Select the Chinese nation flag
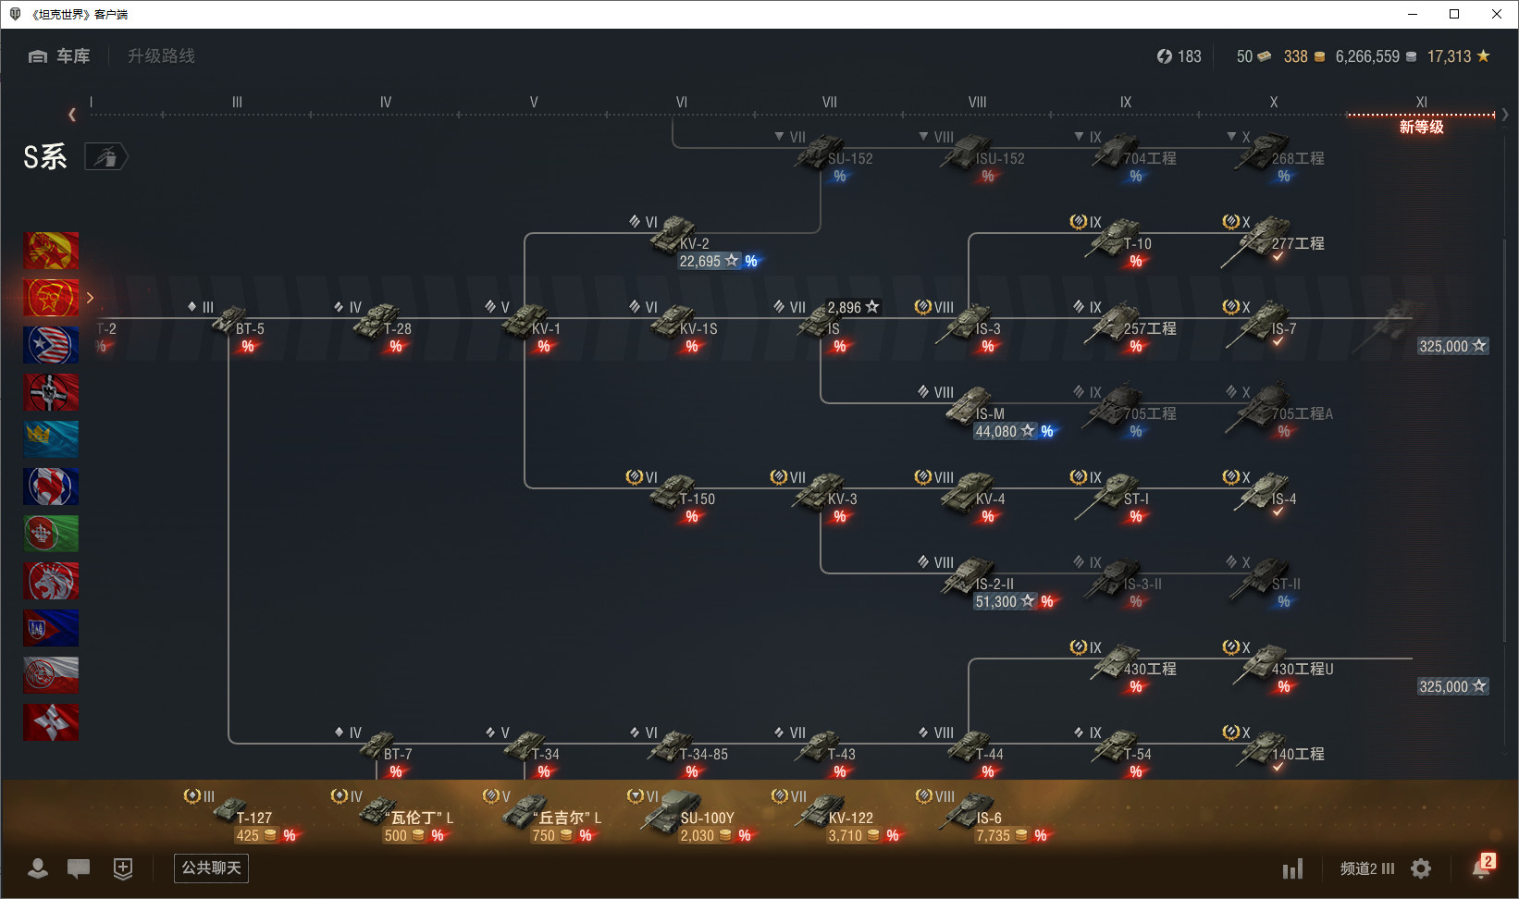Image resolution: width=1519 pixels, height=899 pixels. (51, 251)
